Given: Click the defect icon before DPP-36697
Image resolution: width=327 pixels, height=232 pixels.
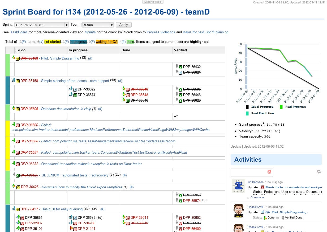Looking at the screenshot, I should 18,153.
